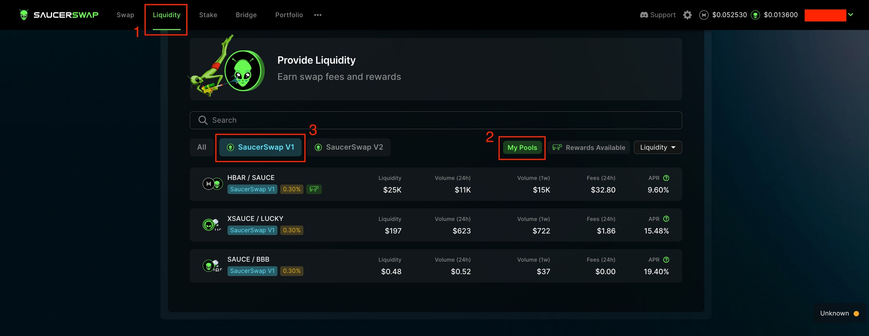Click the Rewards Available cow icon
The width and height of the screenshot is (869, 336).
557,147
